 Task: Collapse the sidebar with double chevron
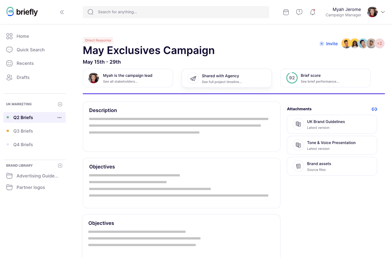[x=62, y=12]
